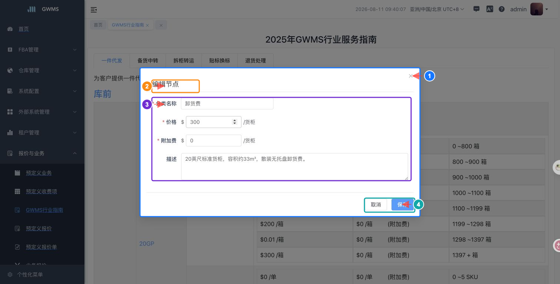
Task: Click the 外部系统管理 grid icon
Action: [x=10, y=112]
